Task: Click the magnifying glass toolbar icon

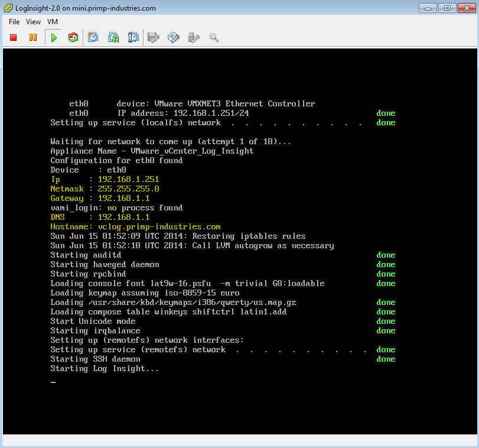Action: [214, 38]
